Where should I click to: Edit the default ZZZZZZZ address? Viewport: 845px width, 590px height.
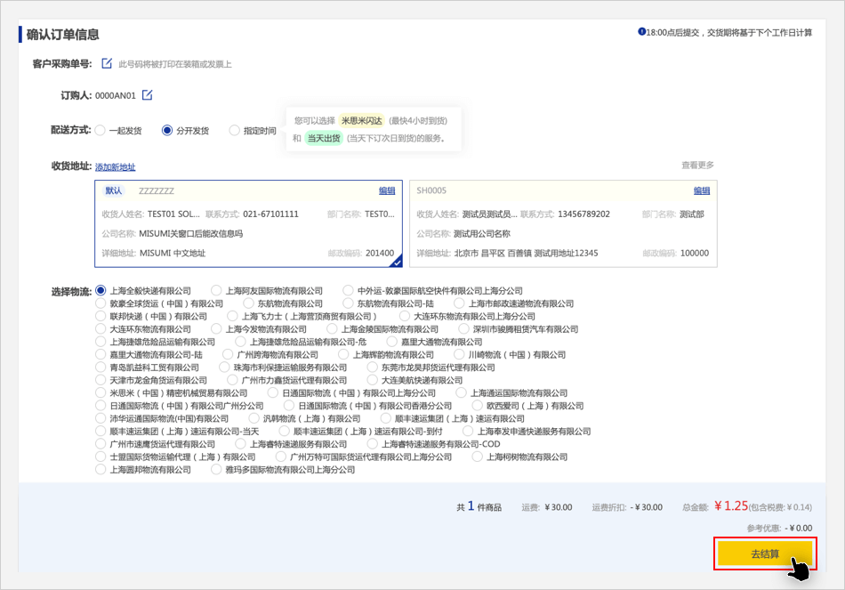[387, 190]
